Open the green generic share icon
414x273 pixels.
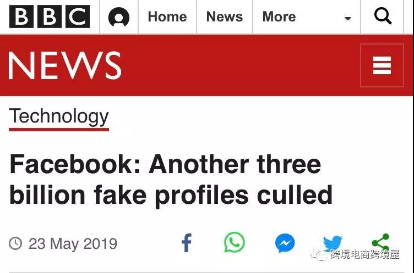(x=380, y=241)
